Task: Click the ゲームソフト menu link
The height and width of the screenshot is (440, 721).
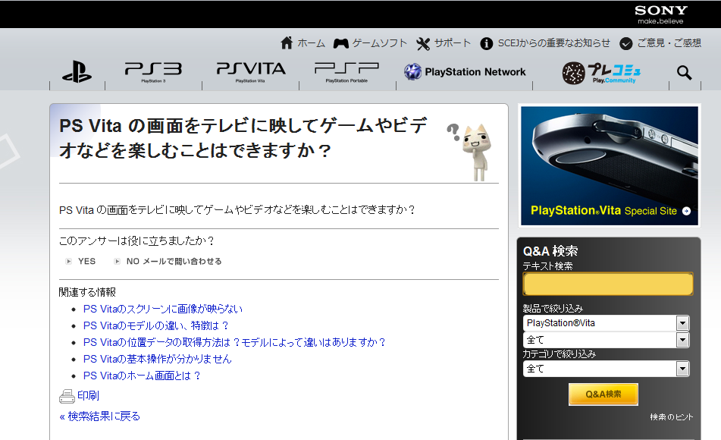Action: [x=380, y=43]
